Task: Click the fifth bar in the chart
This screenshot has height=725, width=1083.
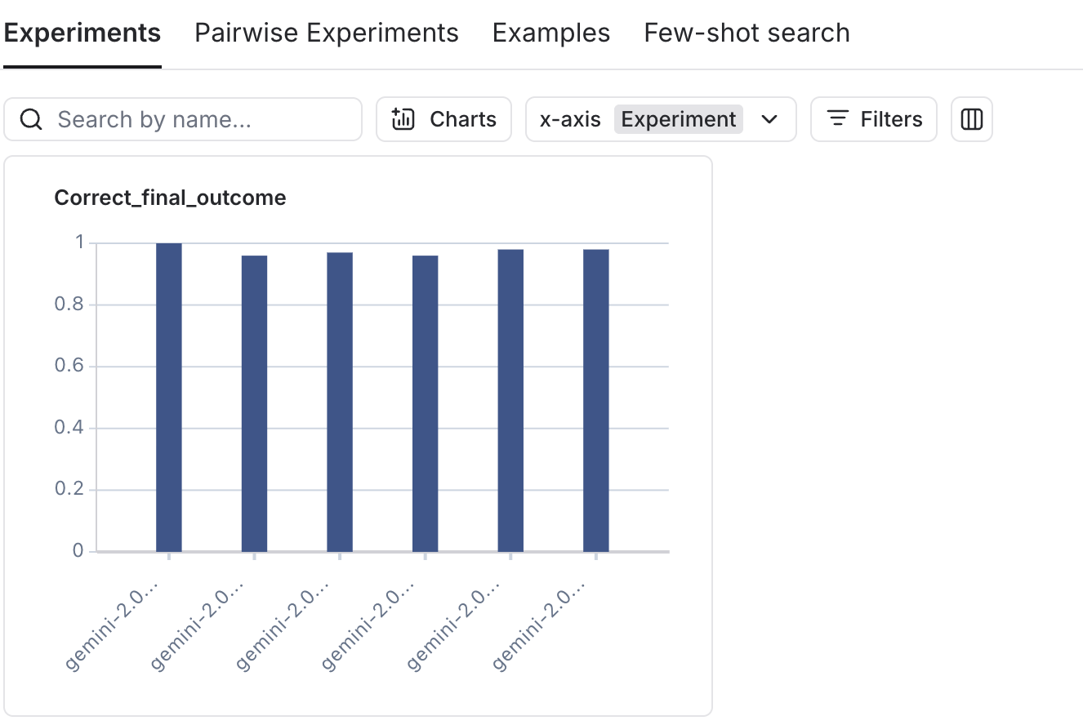Action: (x=510, y=400)
